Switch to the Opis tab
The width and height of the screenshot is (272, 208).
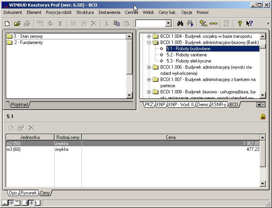(x=13, y=193)
